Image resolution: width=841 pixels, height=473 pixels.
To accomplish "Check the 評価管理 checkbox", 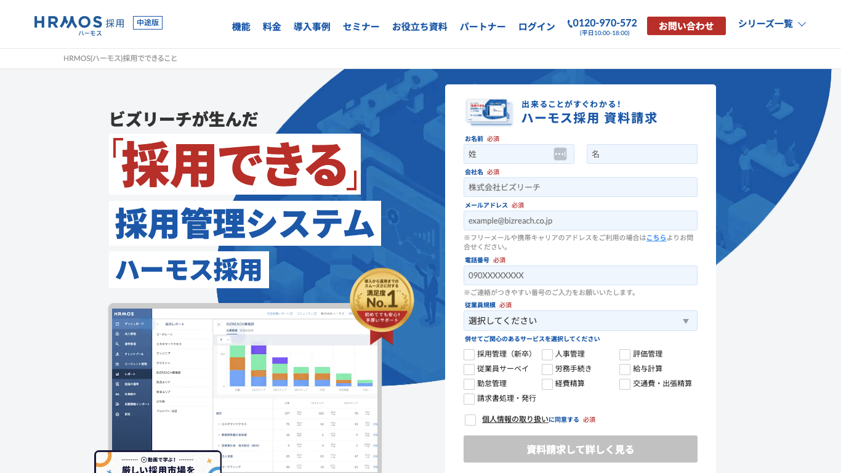I will (625, 354).
